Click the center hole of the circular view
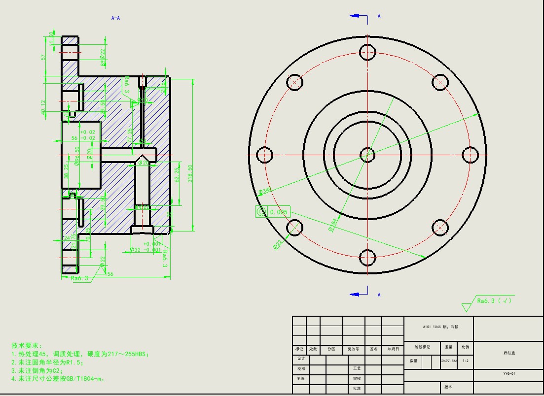Viewport: 544px width, 396px height. 367,155
